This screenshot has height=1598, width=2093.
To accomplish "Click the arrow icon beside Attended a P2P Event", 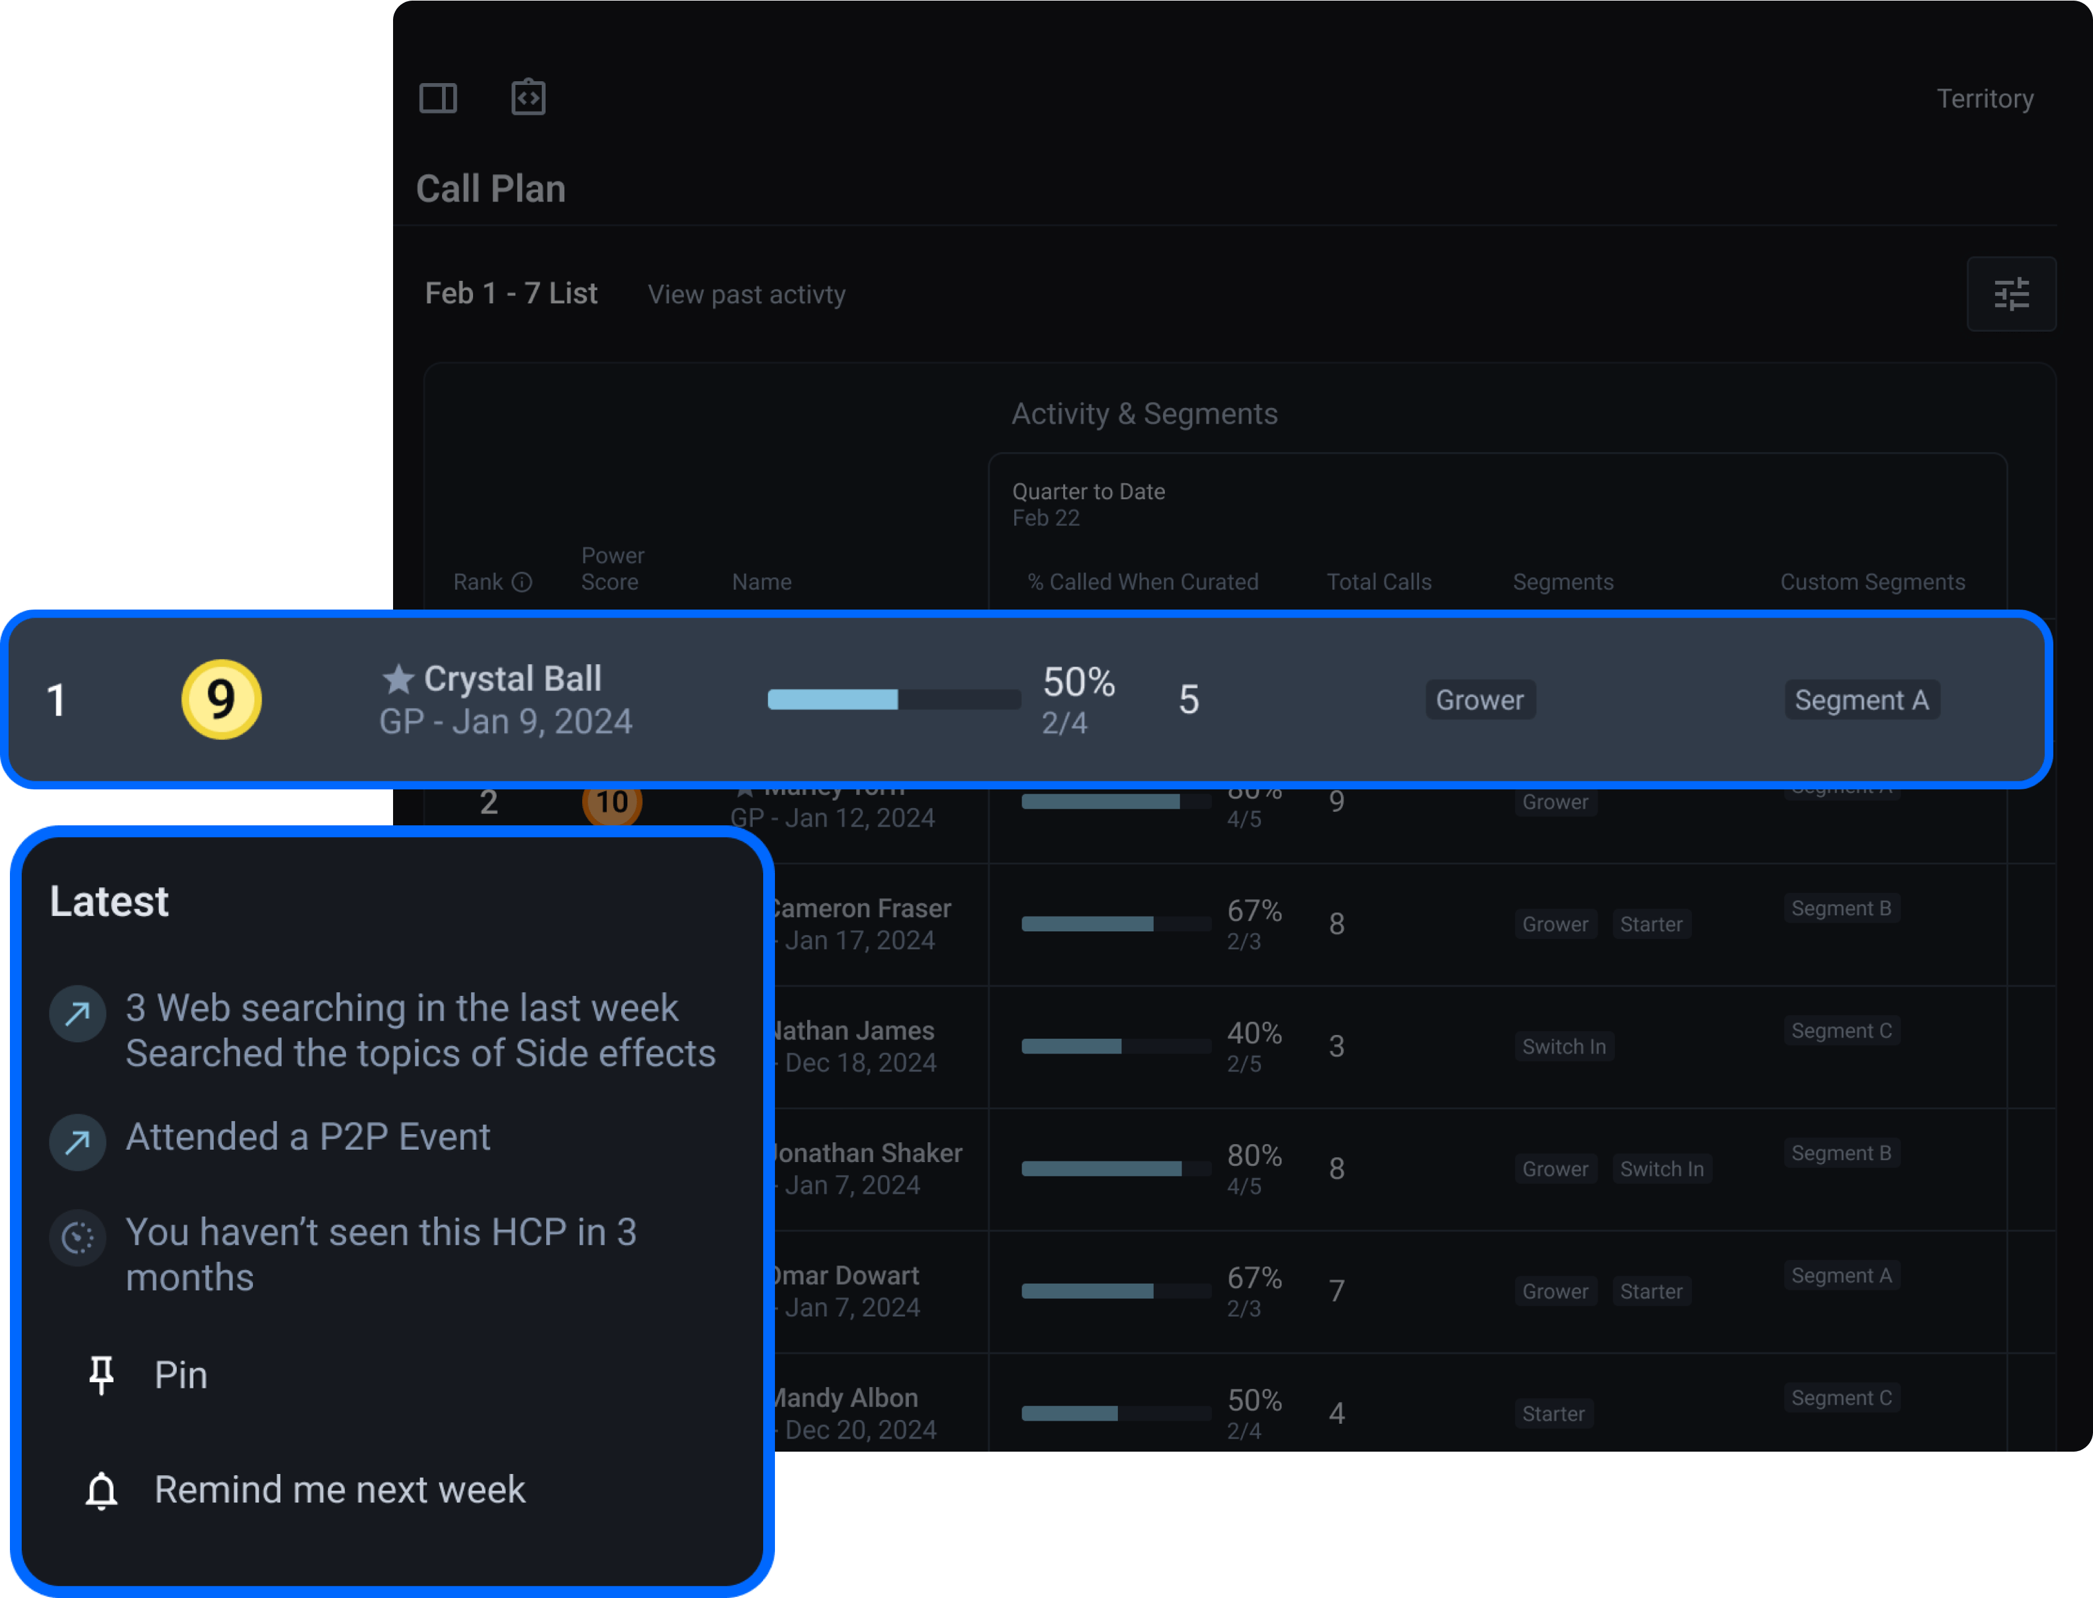I will [77, 1142].
